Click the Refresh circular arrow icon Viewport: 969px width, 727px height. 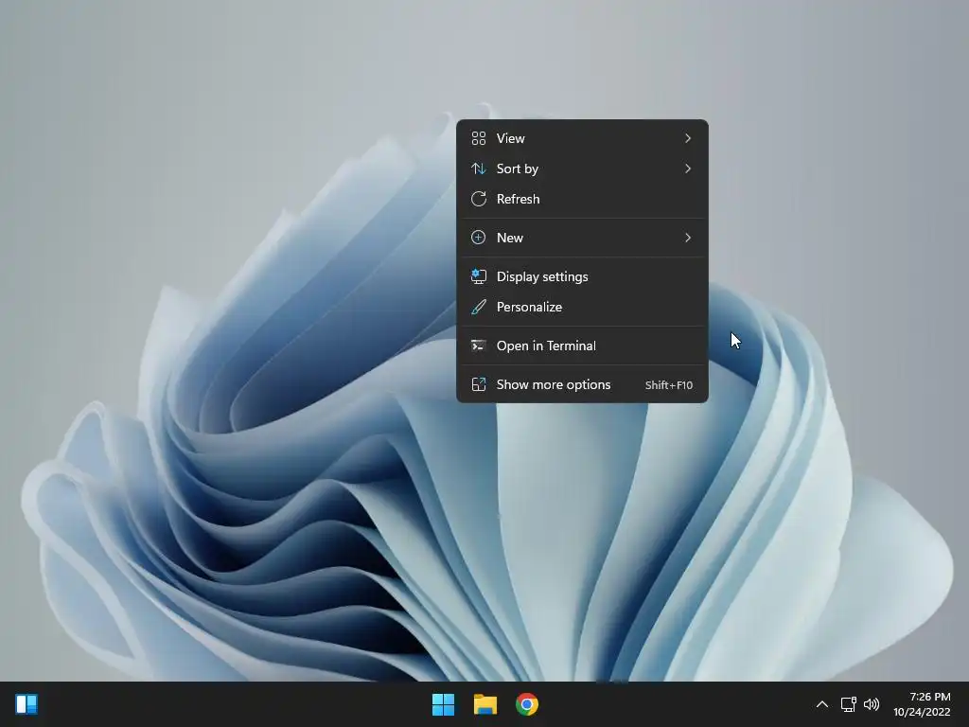point(478,199)
